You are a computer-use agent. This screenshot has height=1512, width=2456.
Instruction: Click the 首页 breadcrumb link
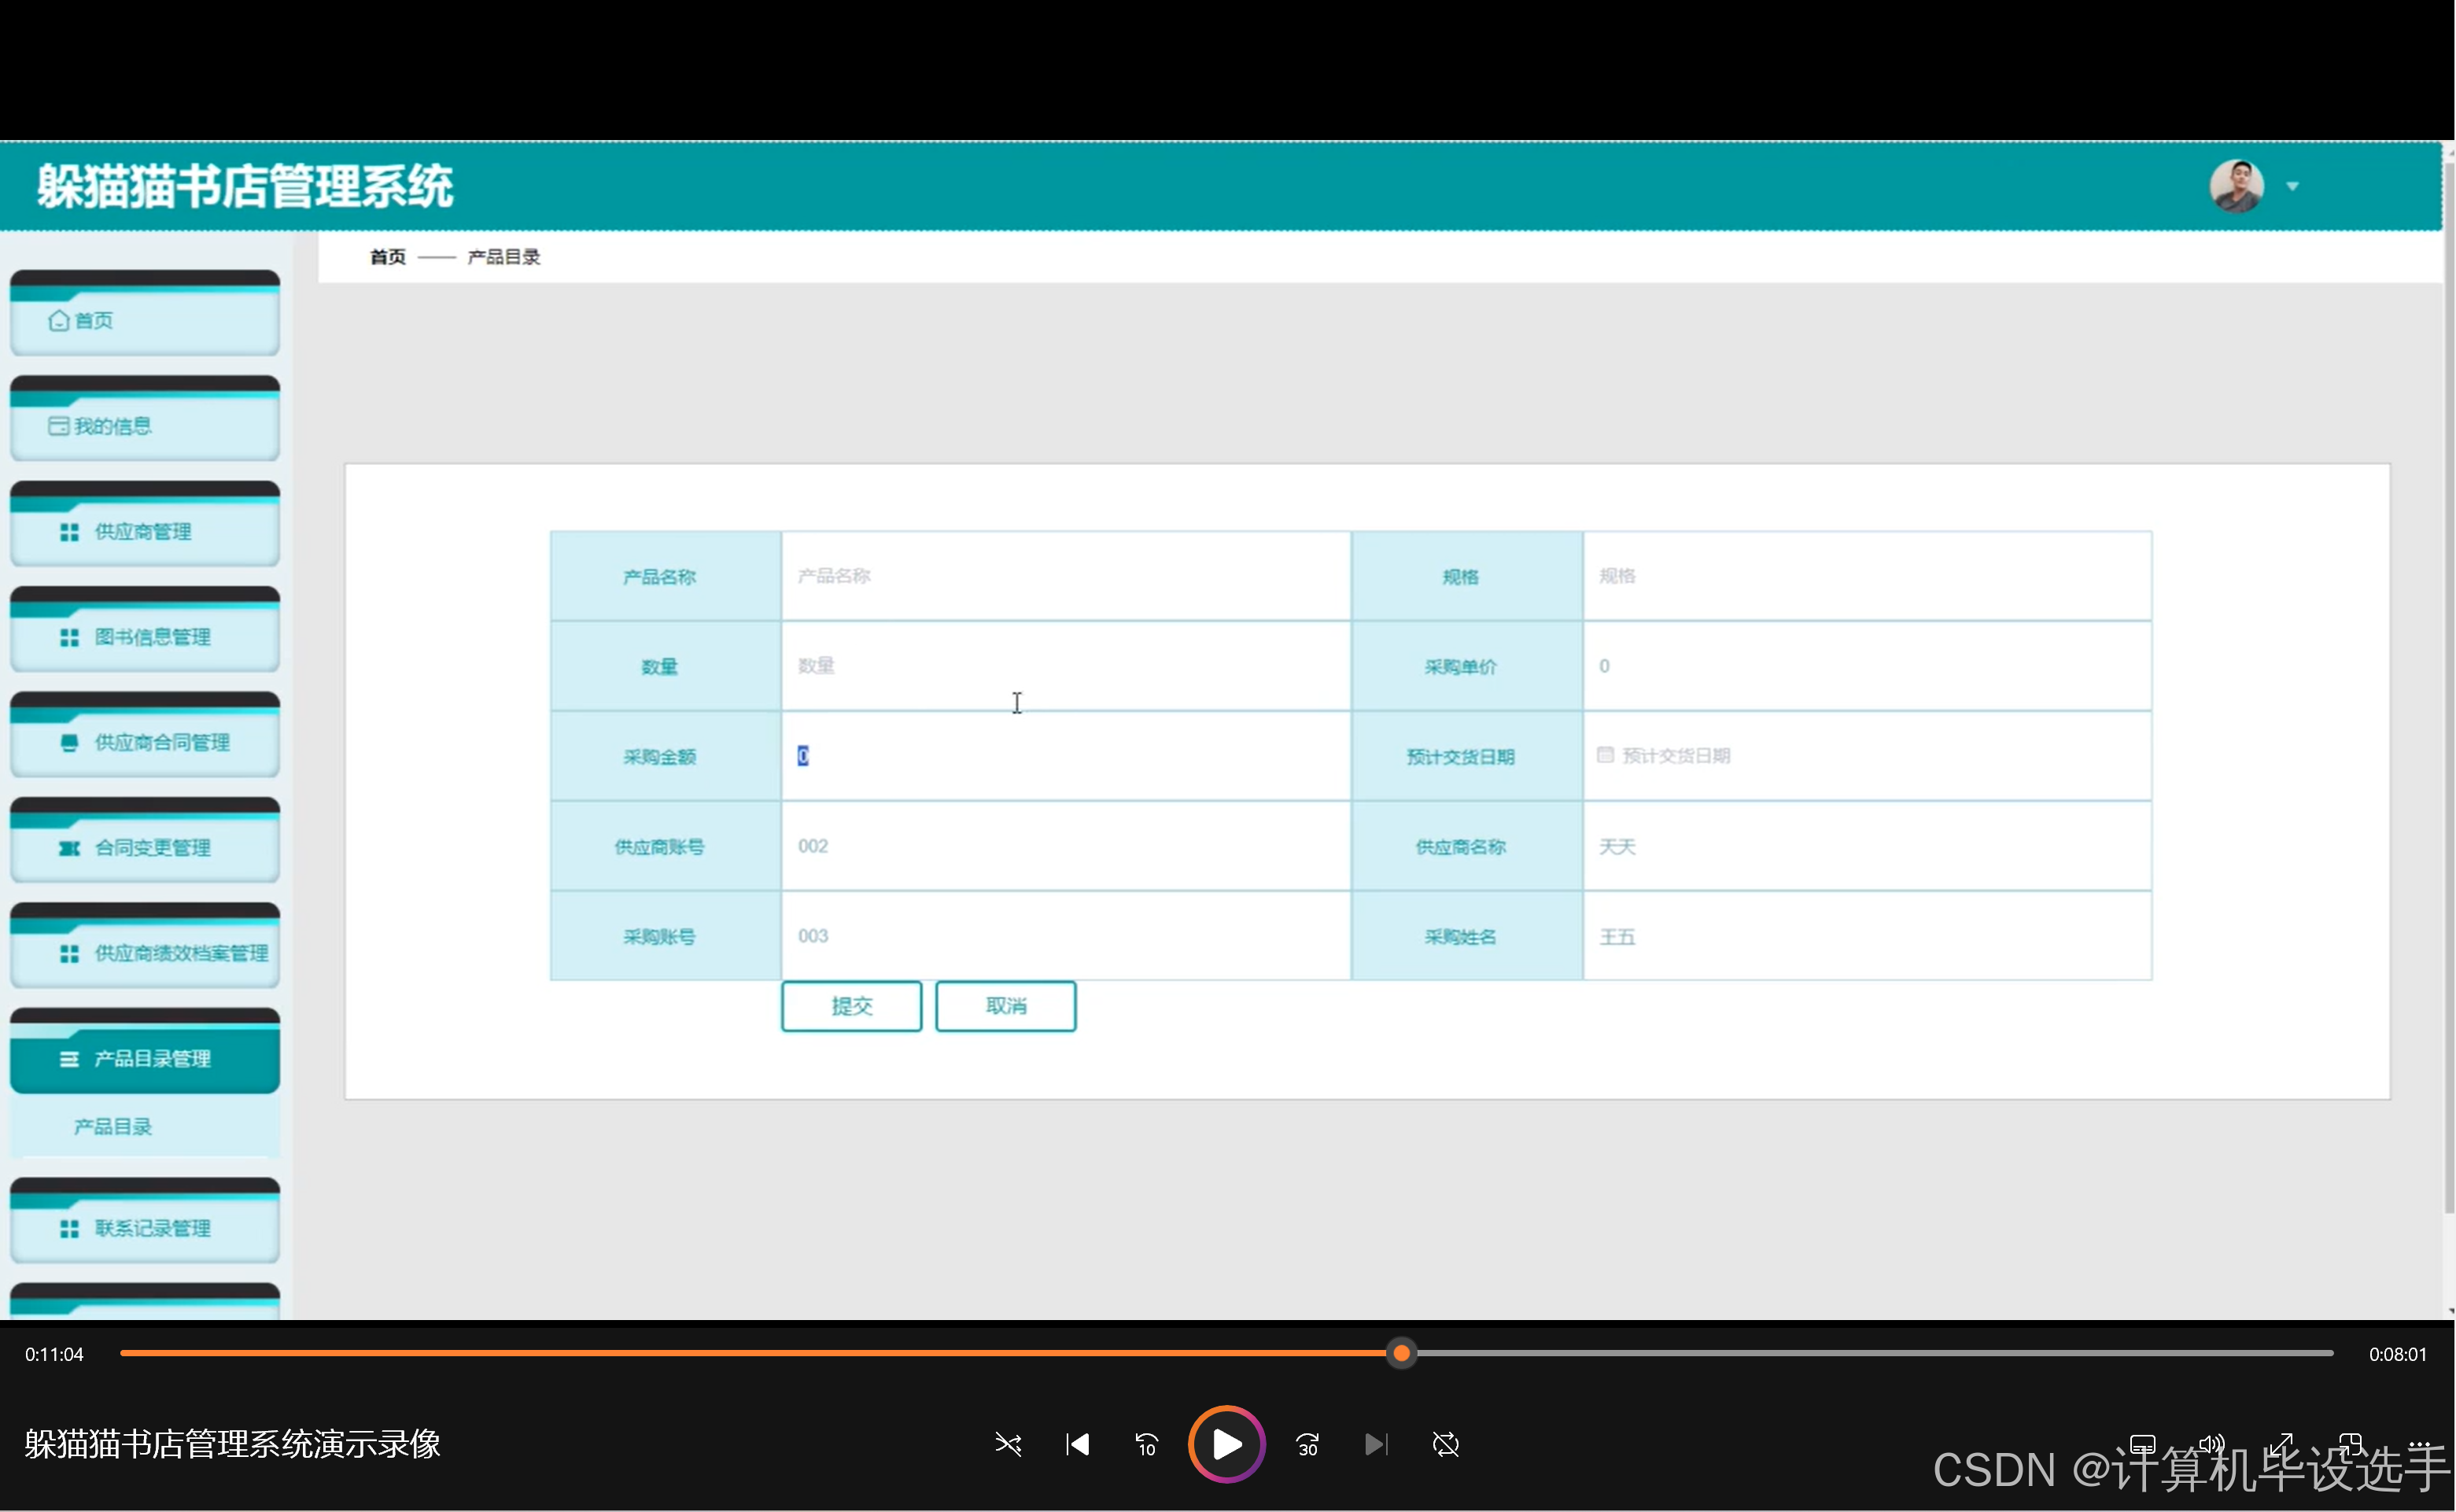click(x=388, y=257)
